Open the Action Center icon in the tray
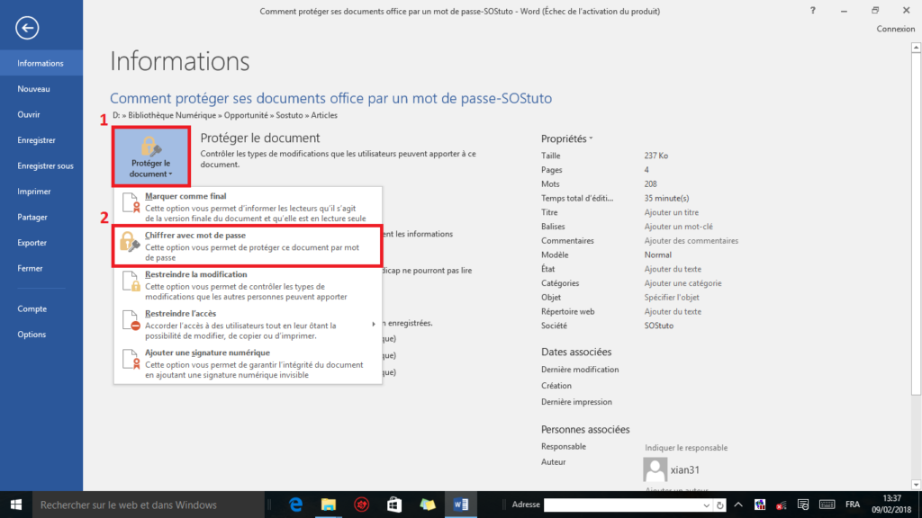922x518 pixels. [803, 505]
